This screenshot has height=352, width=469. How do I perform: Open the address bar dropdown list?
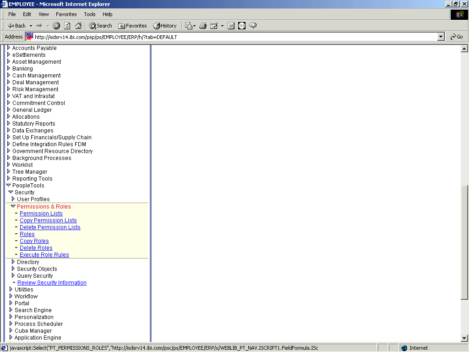(x=441, y=37)
